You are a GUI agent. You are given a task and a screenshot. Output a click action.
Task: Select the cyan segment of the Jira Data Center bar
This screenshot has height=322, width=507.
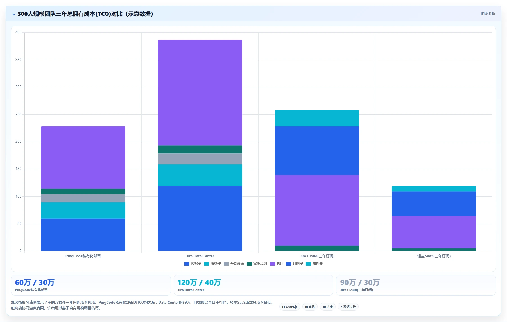(x=200, y=175)
